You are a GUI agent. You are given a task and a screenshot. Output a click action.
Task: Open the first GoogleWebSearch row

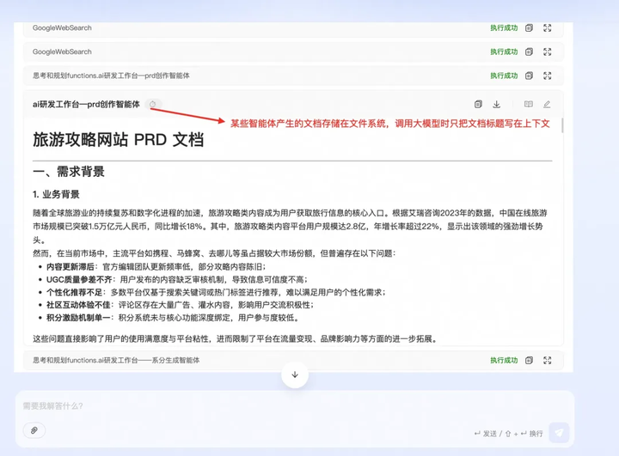293,28
